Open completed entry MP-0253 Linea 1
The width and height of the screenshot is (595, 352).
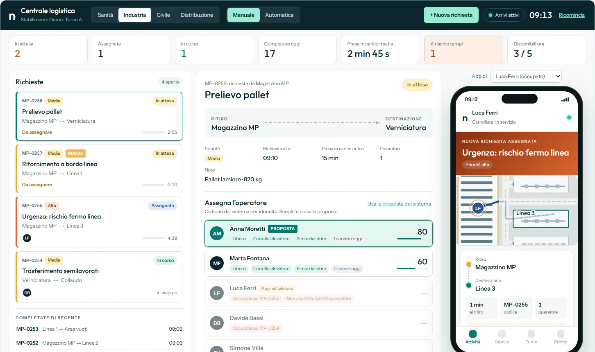[x=99, y=329]
